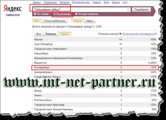Screen dimensions: 166x120
Task: Switch to Только мобильные filter
Action: point(54,21)
